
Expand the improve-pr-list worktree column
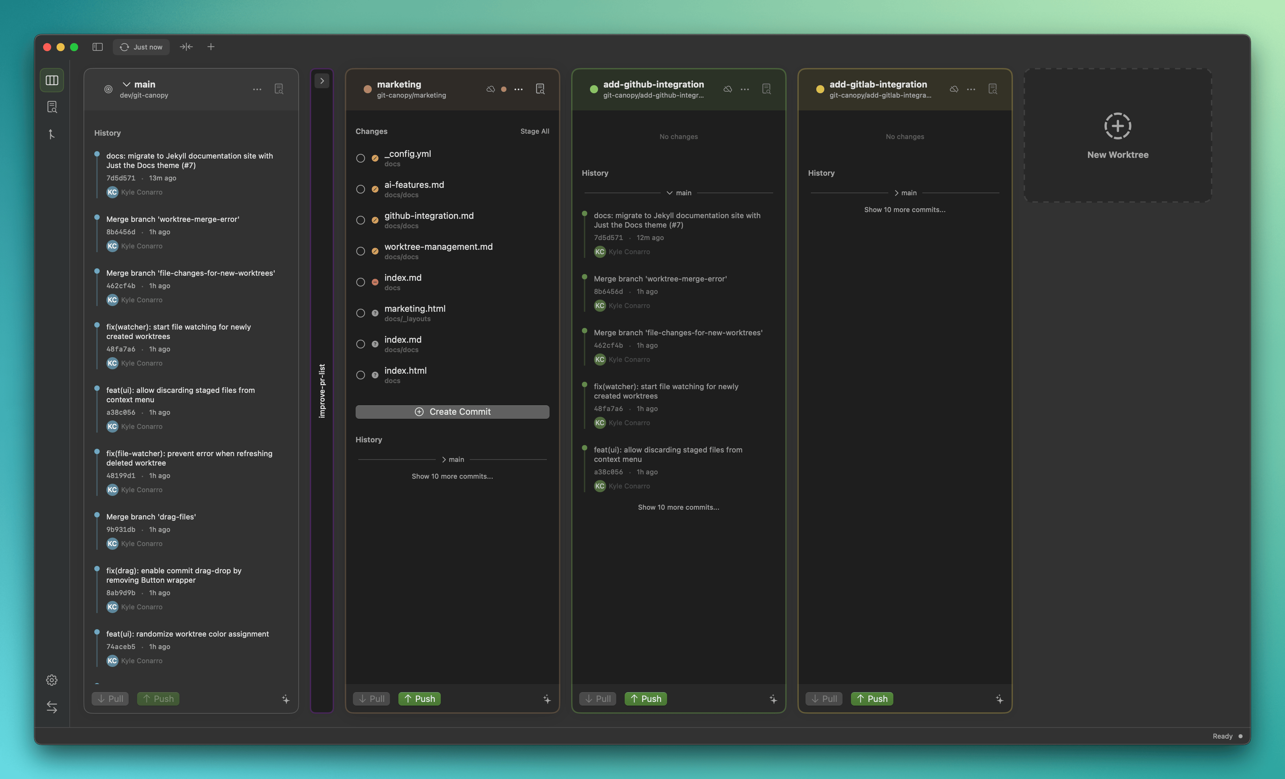tap(322, 81)
